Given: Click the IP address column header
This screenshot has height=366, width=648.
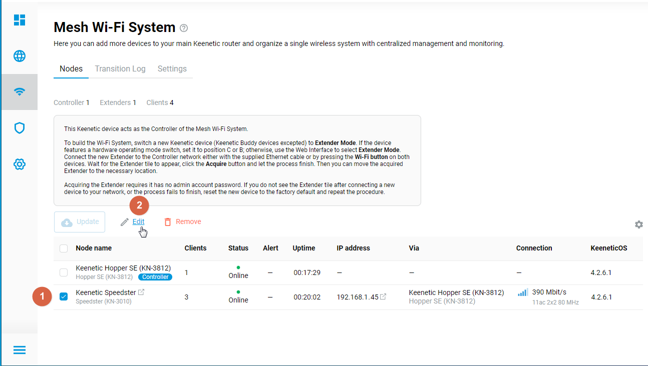Looking at the screenshot, I should click(354, 248).
